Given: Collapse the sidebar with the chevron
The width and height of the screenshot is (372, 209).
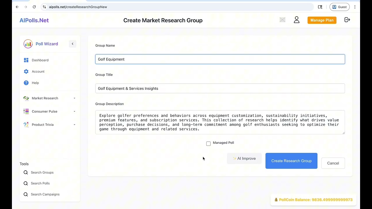Looking at the screenshot, I should coord(72,44).
